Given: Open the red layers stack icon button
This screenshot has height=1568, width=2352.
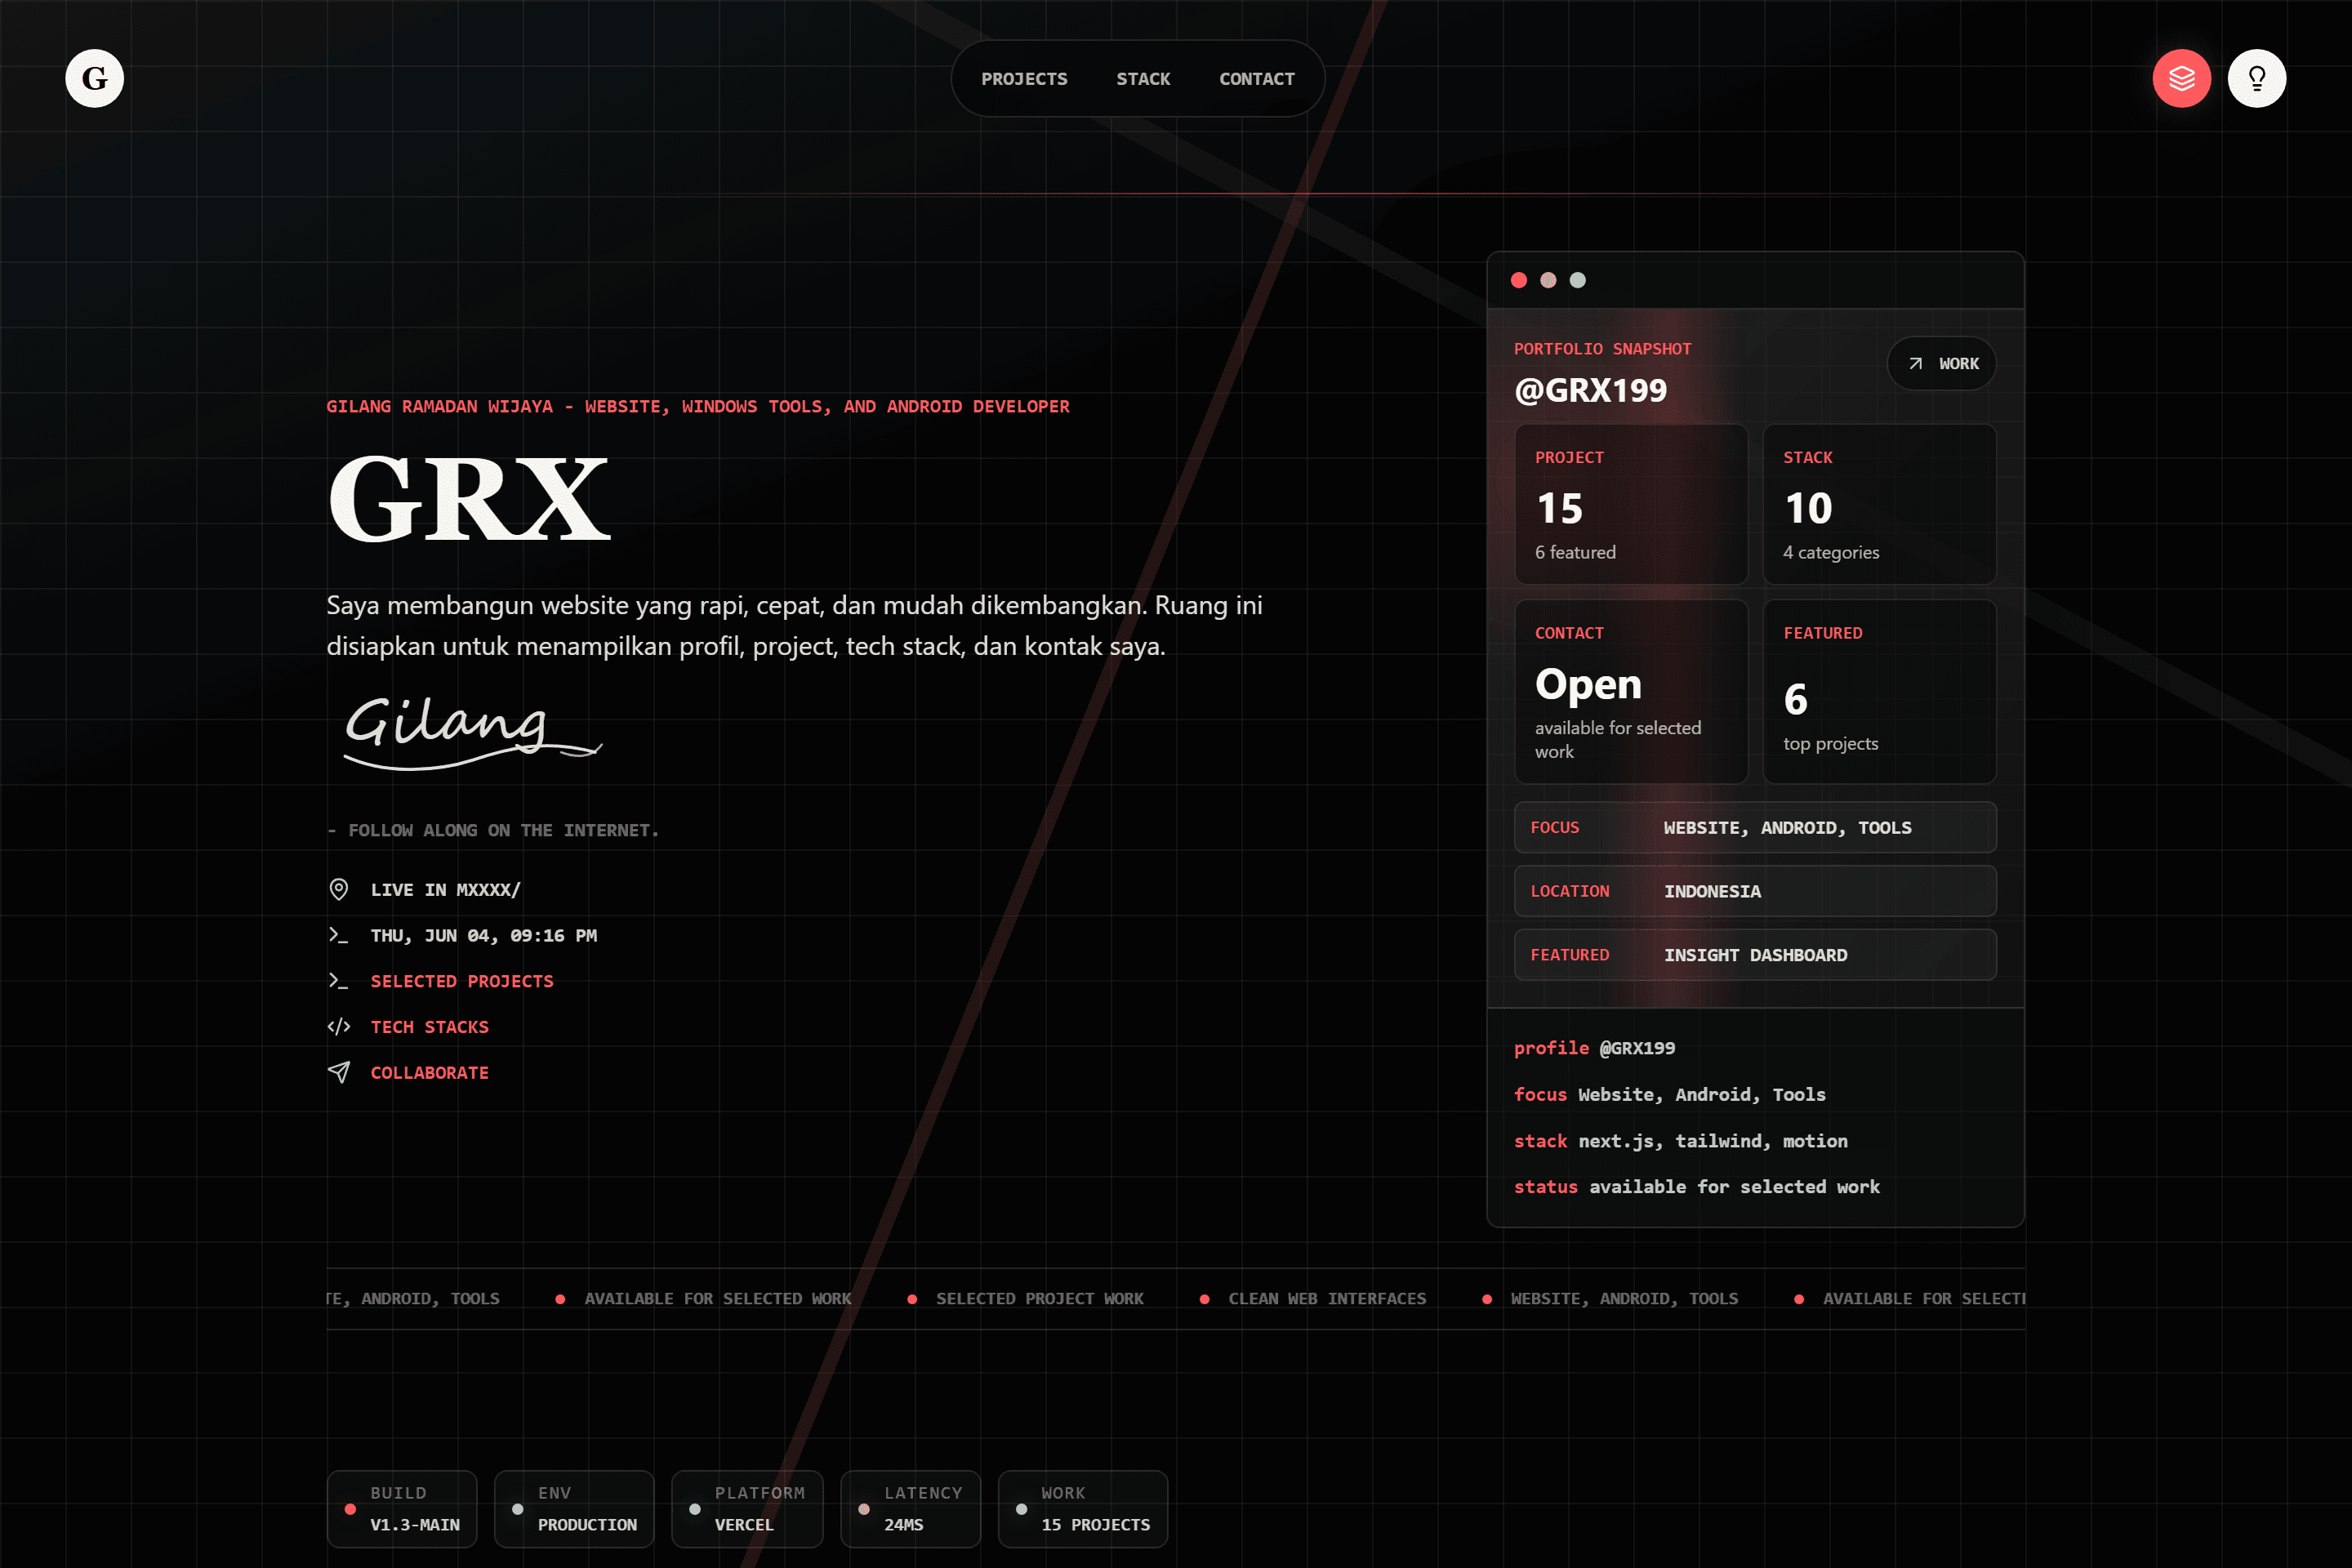Looking at the screenshot, I should click(x=2181, y=78).
